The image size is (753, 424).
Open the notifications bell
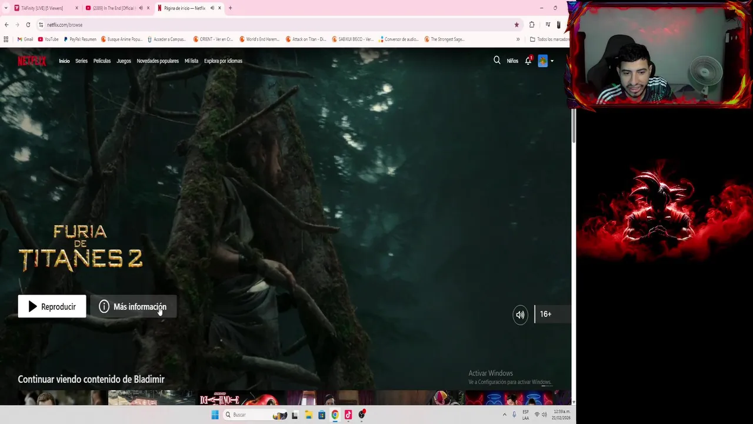click(528, 61)
